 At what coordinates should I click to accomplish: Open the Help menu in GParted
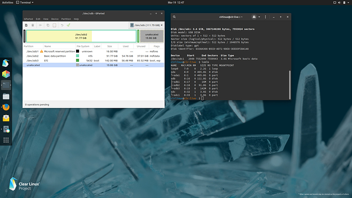(x=77, y=19)
